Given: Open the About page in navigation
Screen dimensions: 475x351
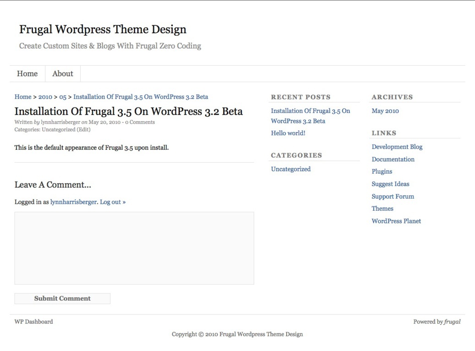Looking at the screenshot, I should pyautogui.click(x=63, y=74).
